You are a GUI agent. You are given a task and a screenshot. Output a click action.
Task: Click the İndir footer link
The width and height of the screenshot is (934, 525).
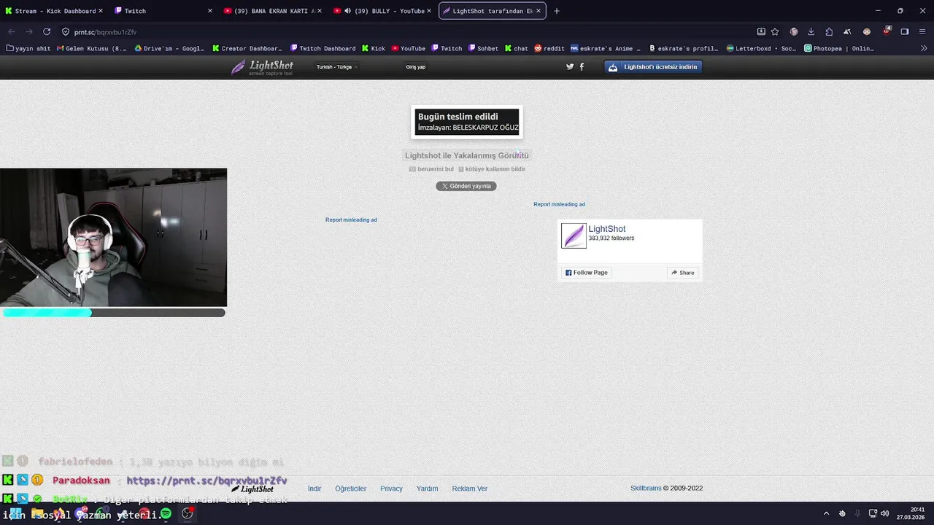click(x=314, y=489)
